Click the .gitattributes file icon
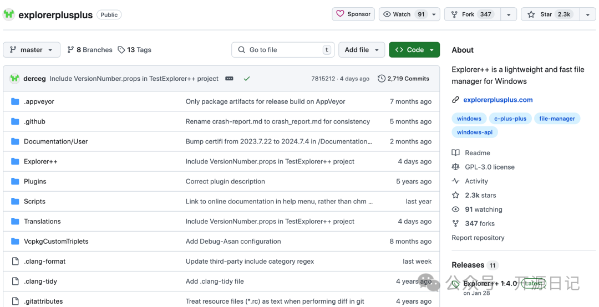 coord(16,301)
